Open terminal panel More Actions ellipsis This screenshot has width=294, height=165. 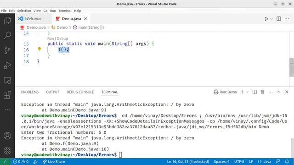point(271,92)
